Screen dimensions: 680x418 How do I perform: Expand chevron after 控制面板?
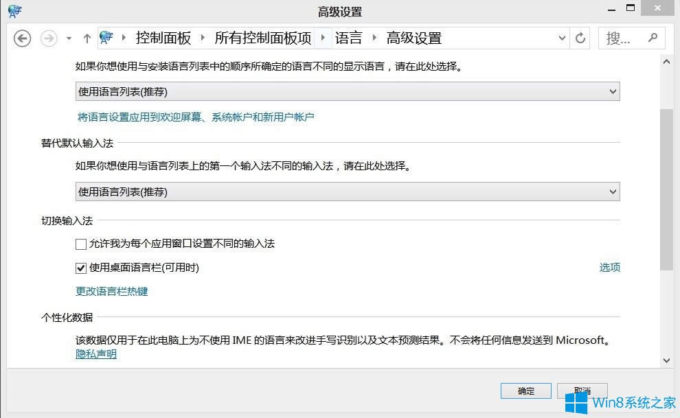(x=203, y=38)
